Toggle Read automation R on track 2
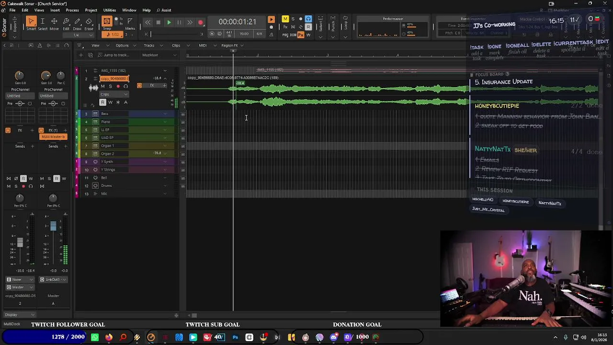The width and height of the screenshot is (613, 345). [102, 103]
